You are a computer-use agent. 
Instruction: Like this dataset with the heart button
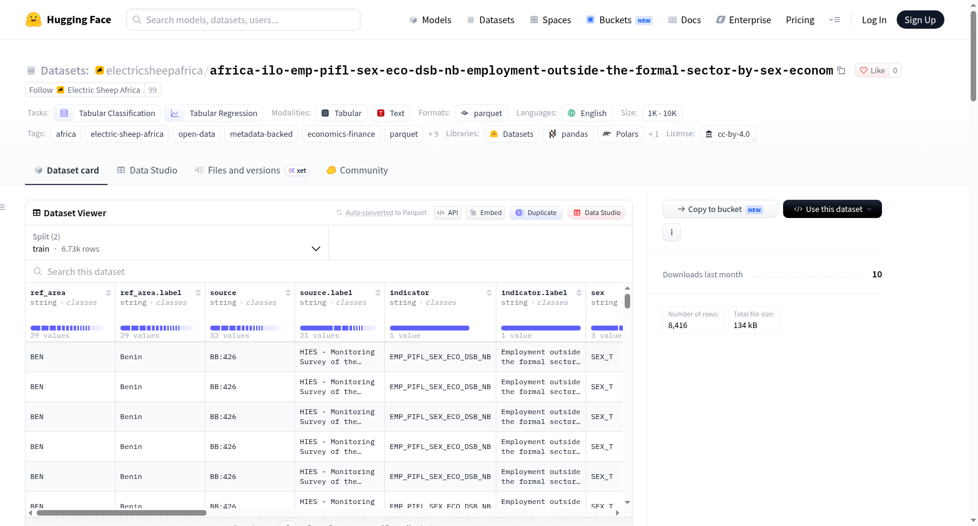click(872, 70)
